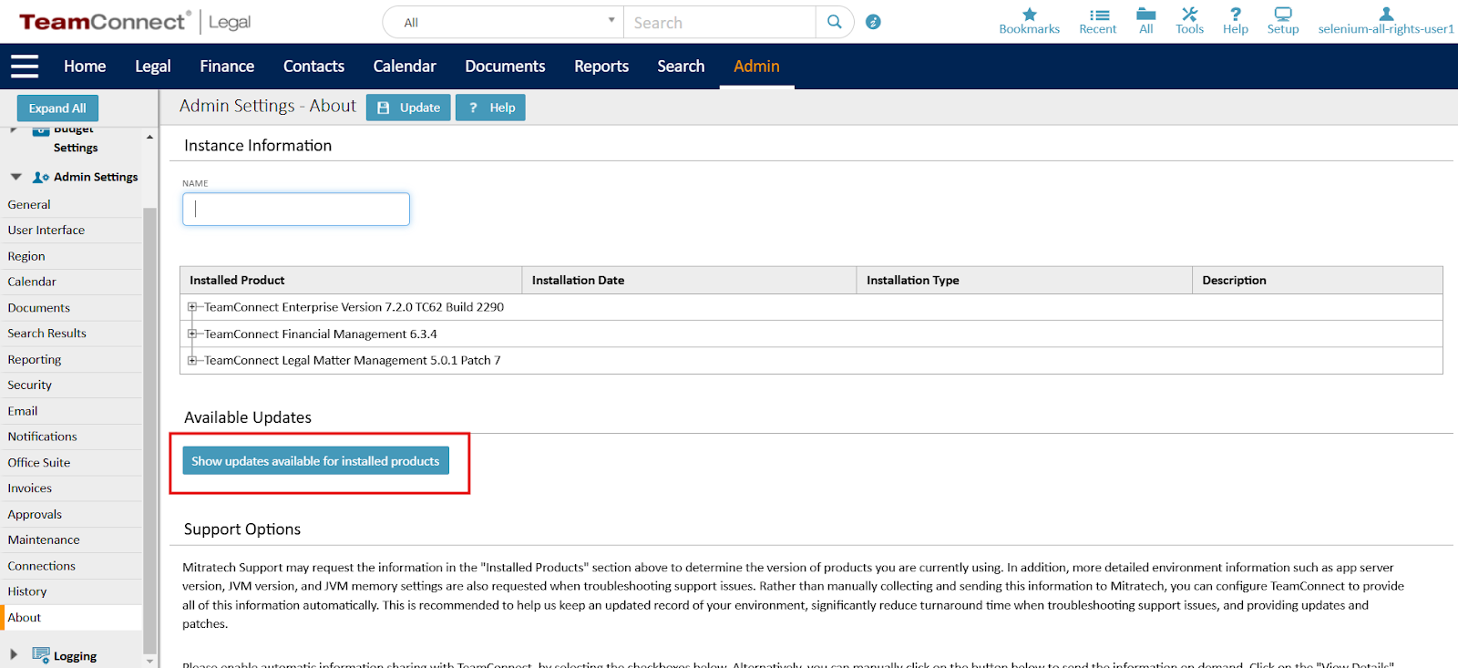
Task: Select Search Results in sidebar
Action: click(71, 334)
